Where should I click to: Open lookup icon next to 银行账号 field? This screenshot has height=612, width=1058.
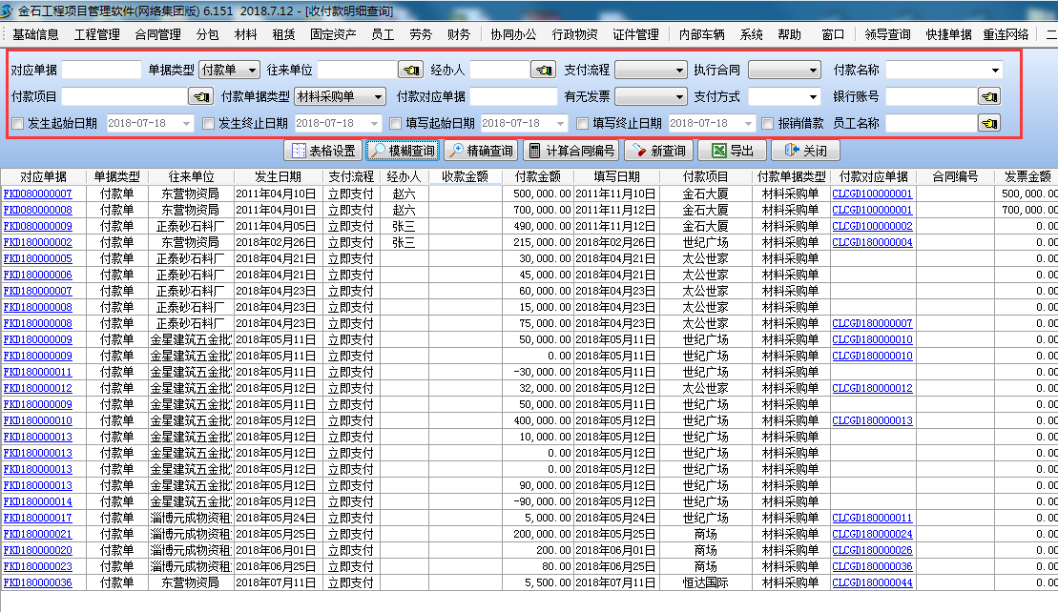click(x=988, y=96)
